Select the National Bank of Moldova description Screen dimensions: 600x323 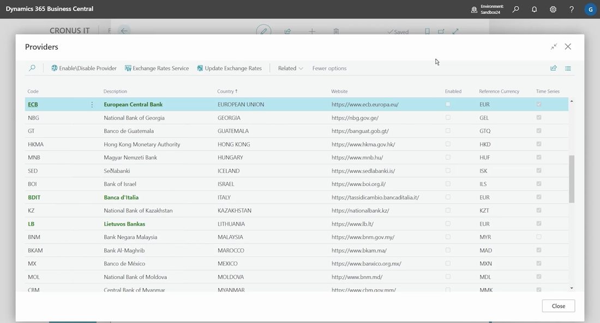(135, 277)
